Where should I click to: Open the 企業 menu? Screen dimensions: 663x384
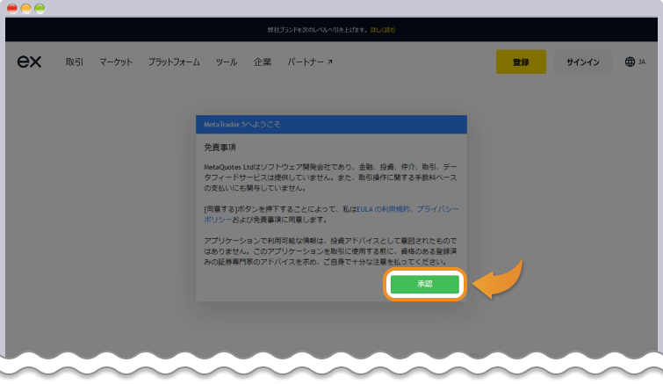(x=263, y=62)
